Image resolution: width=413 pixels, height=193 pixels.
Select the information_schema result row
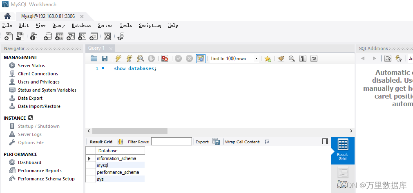coord(121,158)
